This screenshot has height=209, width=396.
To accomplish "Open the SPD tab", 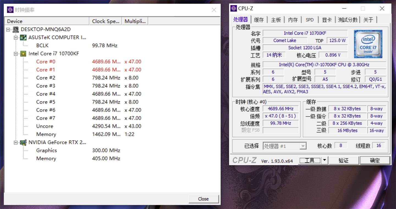I will click(x=310, y=20).
